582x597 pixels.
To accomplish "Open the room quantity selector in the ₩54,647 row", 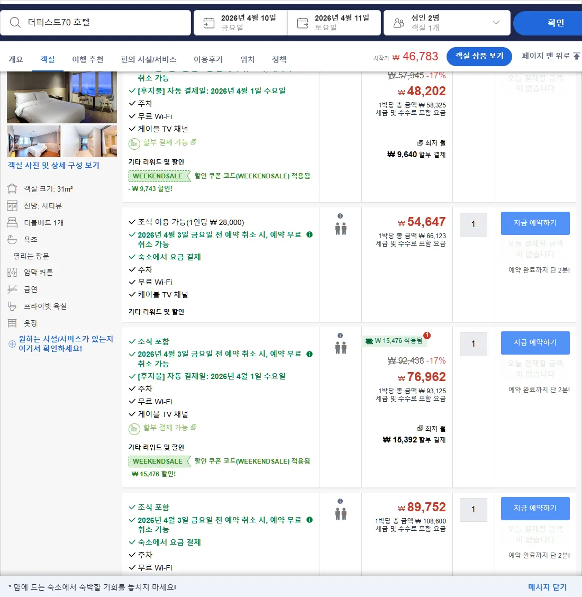I will 473,224.
